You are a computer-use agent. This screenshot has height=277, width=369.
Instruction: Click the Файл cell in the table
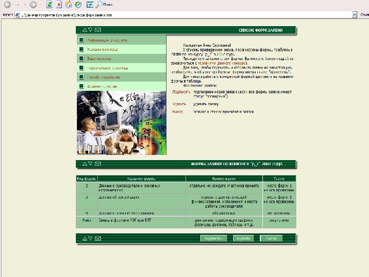point(87,222)
